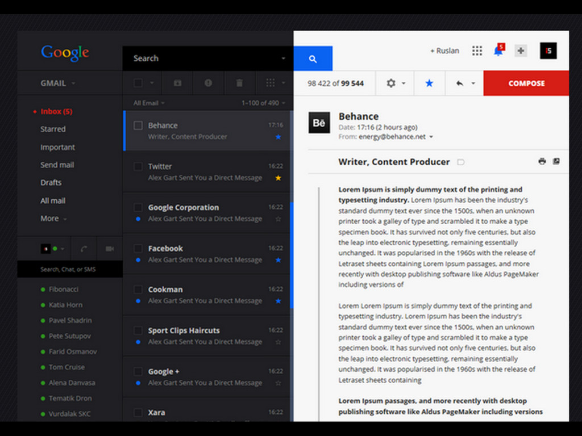Click the red COMPOSE button
The height and width of the screenshot is (436, 582).
(x=526, y=83)
